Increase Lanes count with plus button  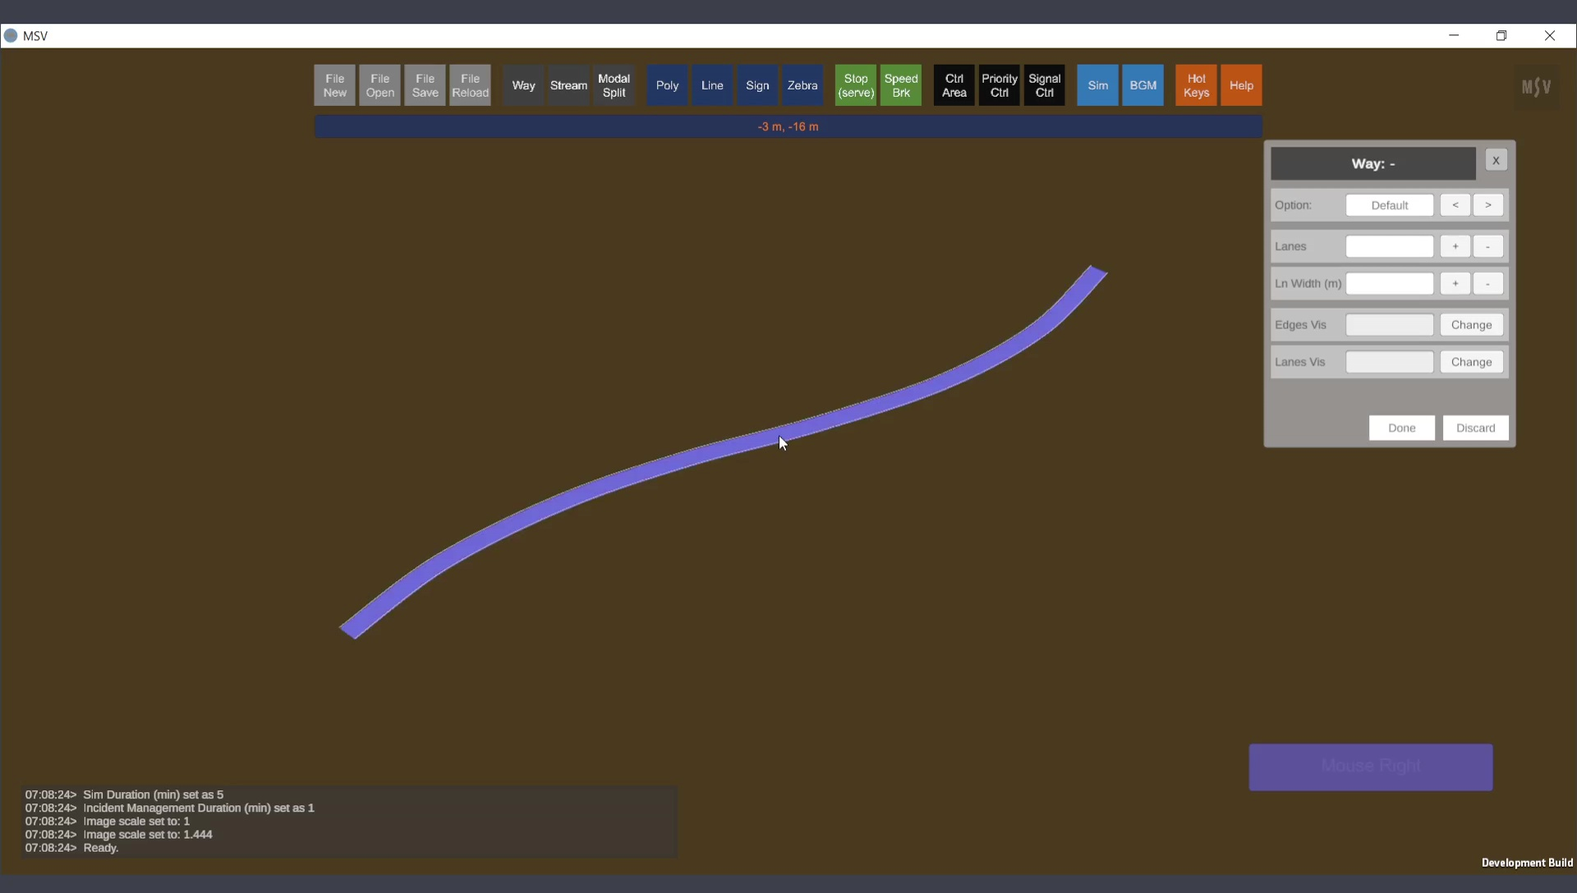(1455, 246)
